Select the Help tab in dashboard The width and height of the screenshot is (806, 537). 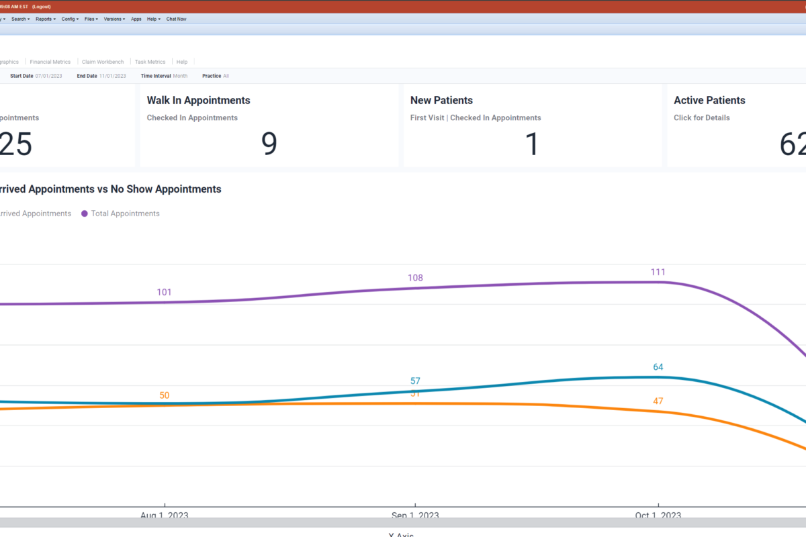[x=182, y=62]
